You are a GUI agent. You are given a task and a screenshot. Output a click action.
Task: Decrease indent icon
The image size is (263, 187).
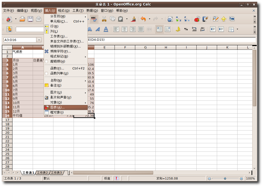coord(213,29)
